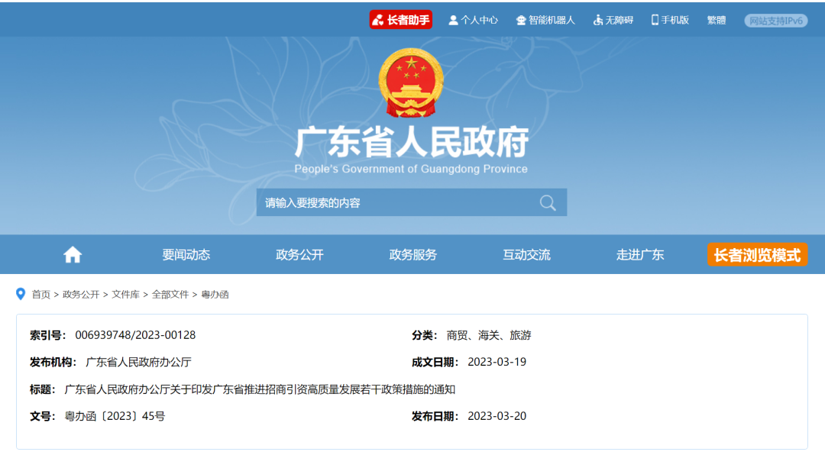Open the 政务服务 nav tab
The image size is (825, 455).
(413, 254)
